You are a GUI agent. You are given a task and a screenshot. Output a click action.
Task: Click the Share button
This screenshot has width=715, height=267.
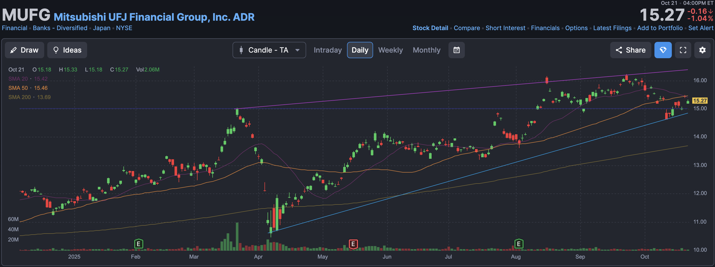[631, 50]
